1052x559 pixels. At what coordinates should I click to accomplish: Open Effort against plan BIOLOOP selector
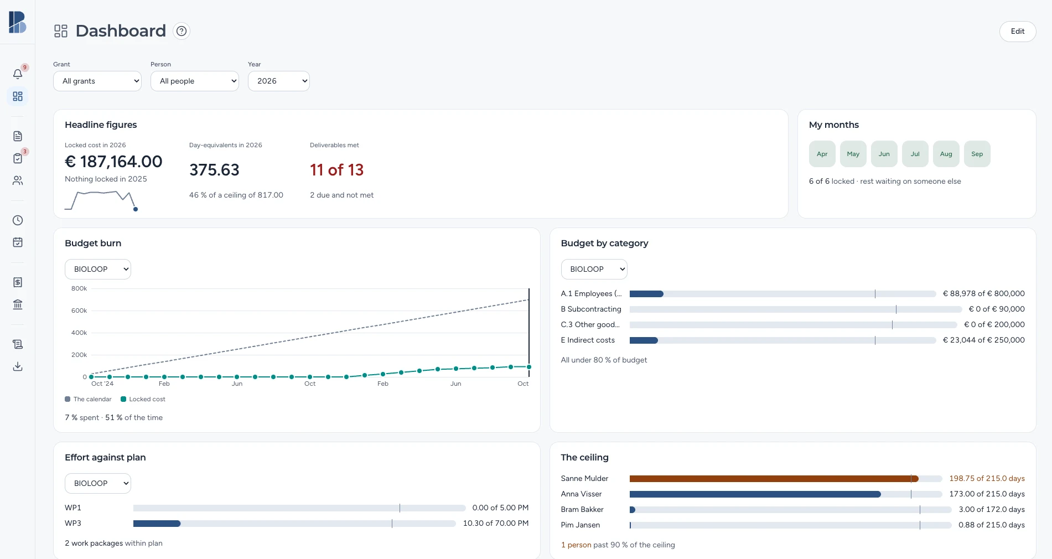coord(98,483)
